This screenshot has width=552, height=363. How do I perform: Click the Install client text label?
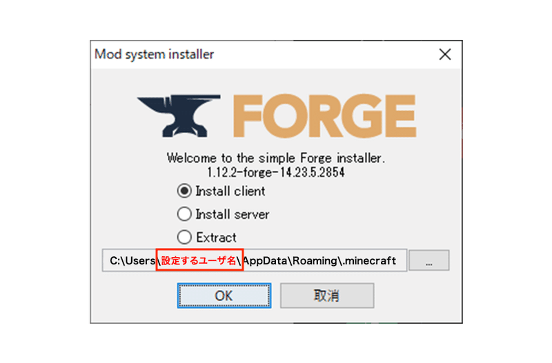click(230, 191)
